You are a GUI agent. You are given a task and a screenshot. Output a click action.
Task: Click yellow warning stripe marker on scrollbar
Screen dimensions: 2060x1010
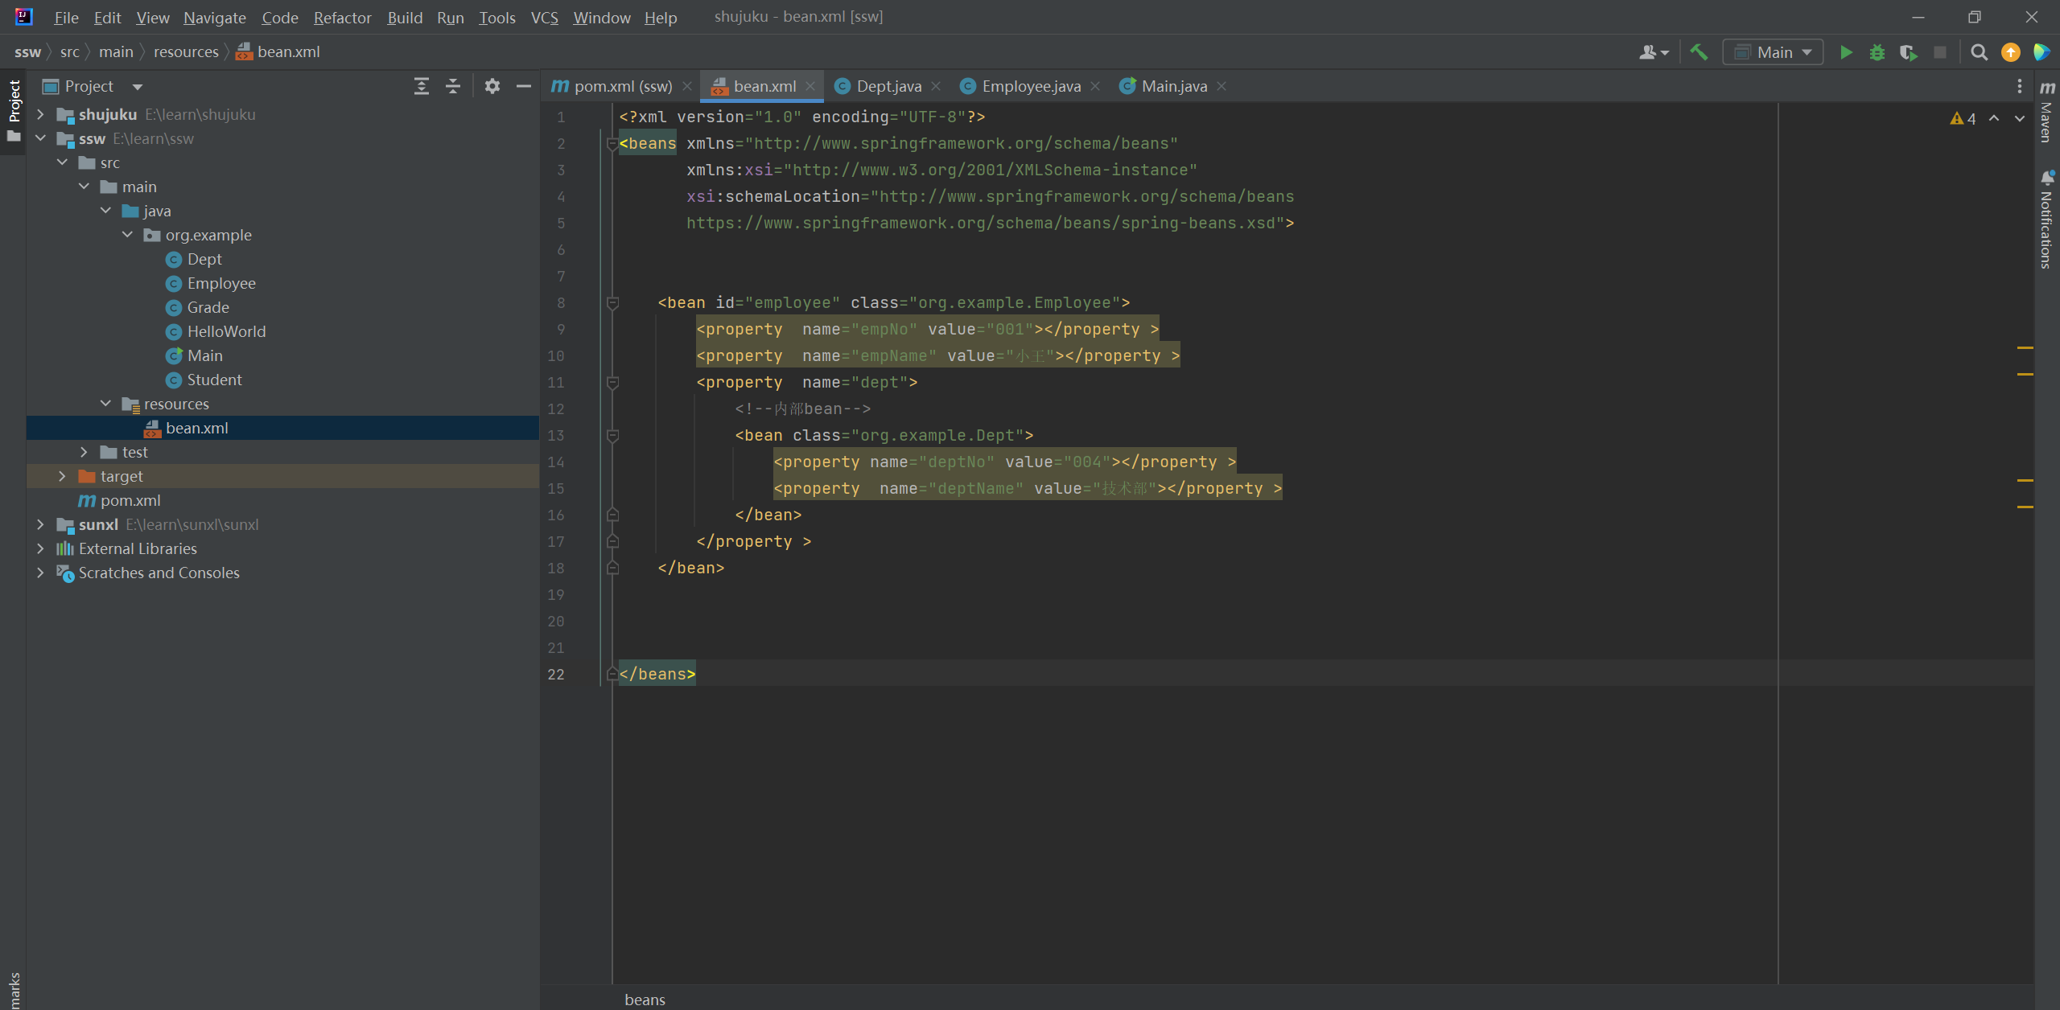[2025, 347]
